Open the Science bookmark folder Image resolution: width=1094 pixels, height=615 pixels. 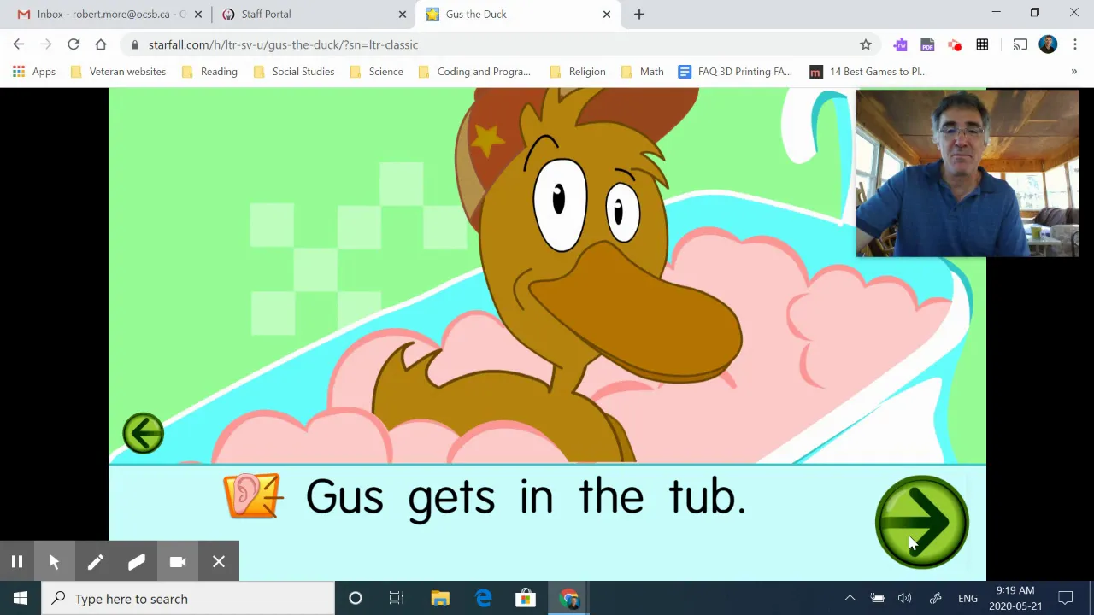pos(376,72)
